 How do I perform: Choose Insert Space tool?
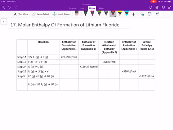(61, 14)
